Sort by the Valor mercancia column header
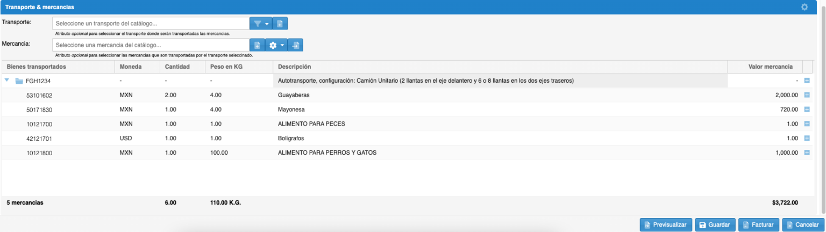826x232 pixels. click(x=770, y=67)
